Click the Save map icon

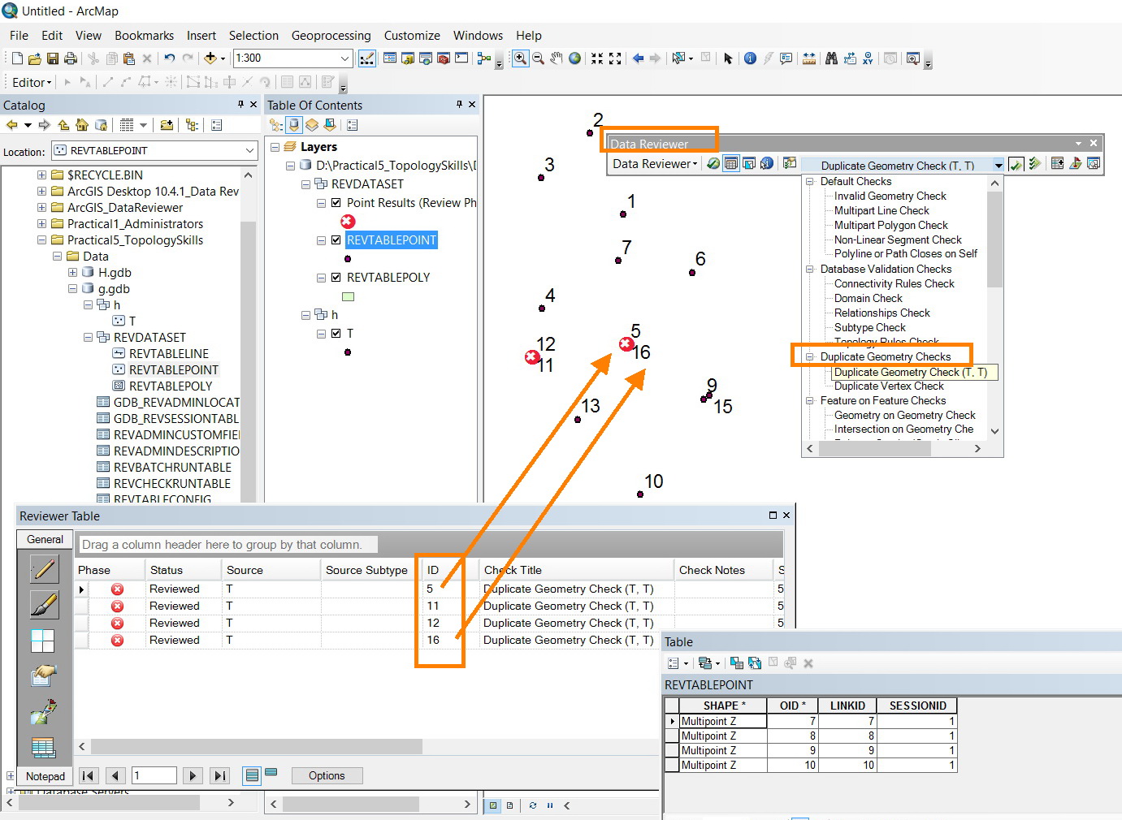click(x=53, y=58)
